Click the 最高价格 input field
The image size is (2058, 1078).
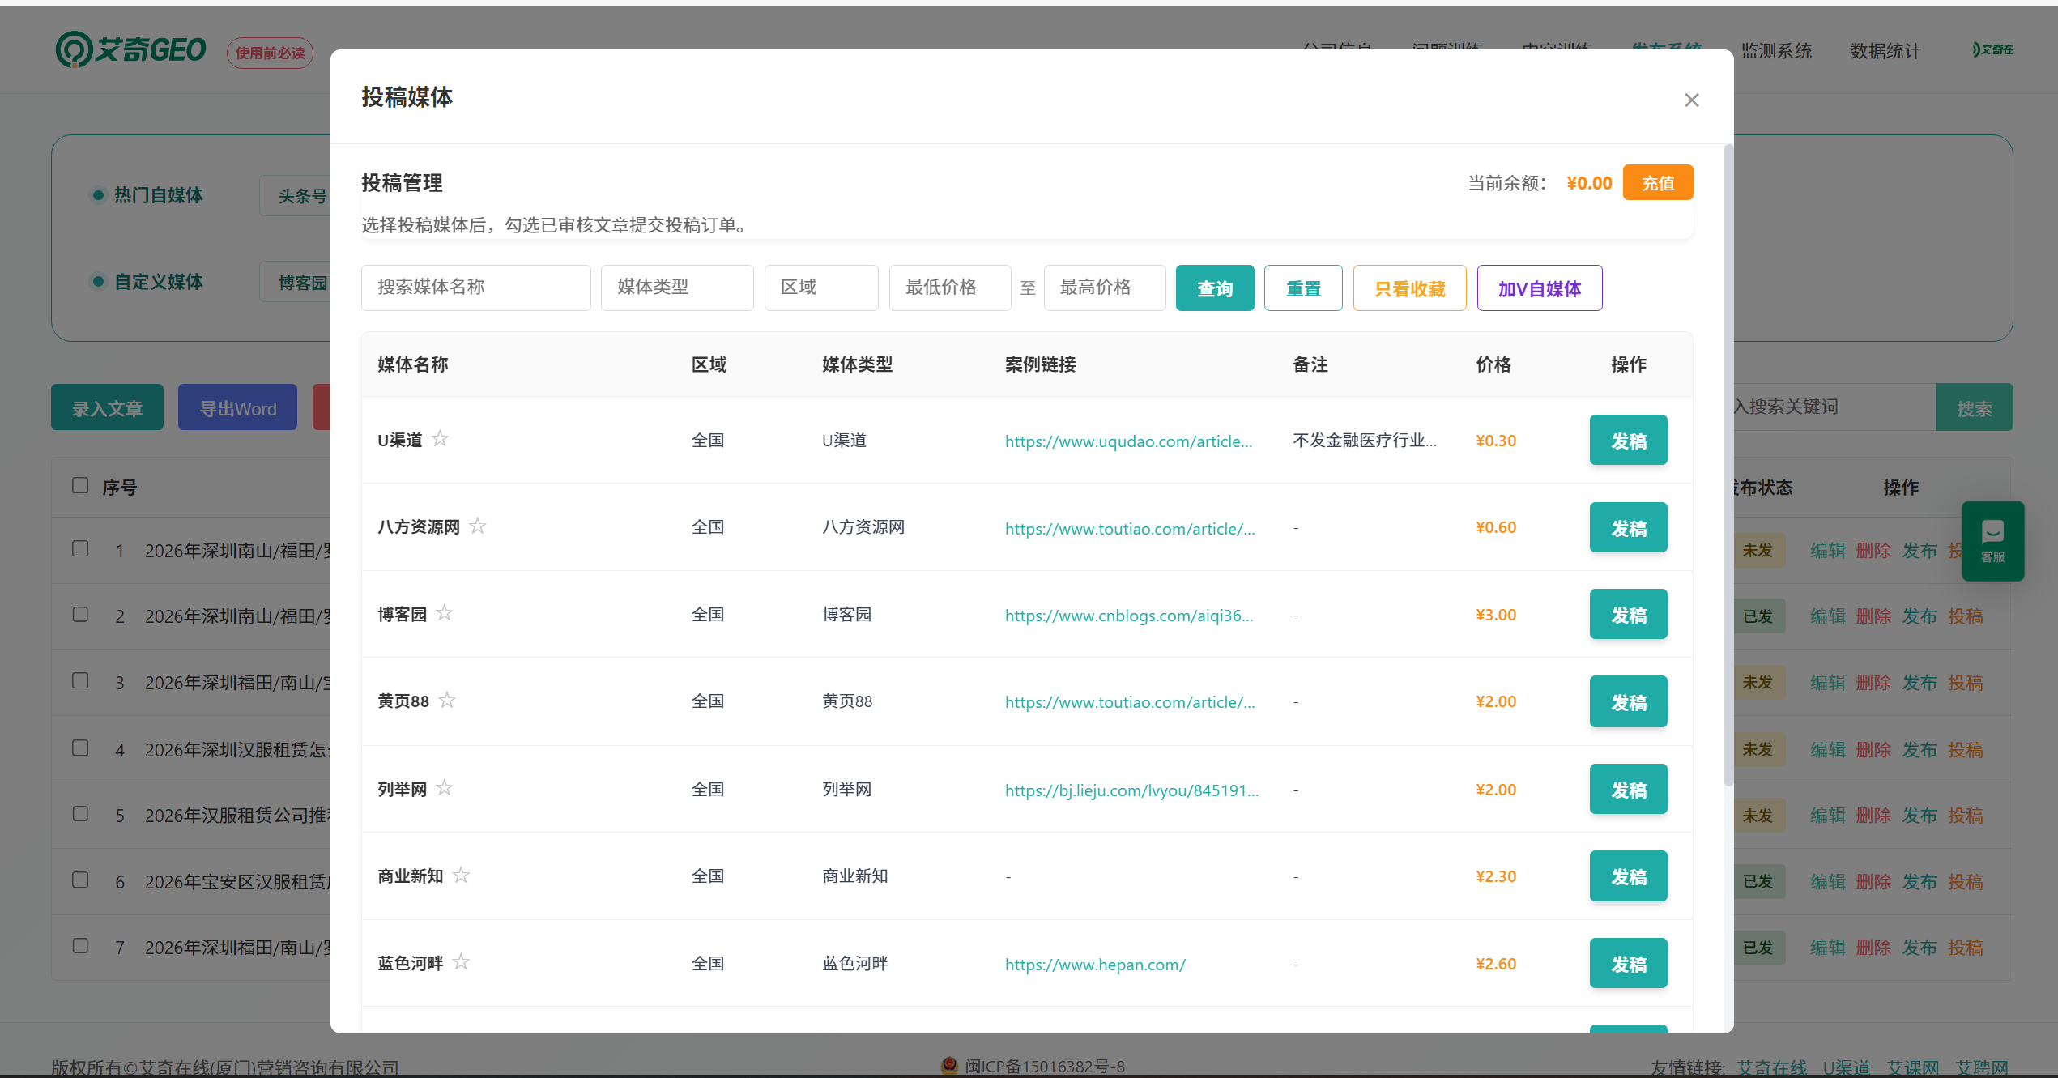click(1105, 288)
